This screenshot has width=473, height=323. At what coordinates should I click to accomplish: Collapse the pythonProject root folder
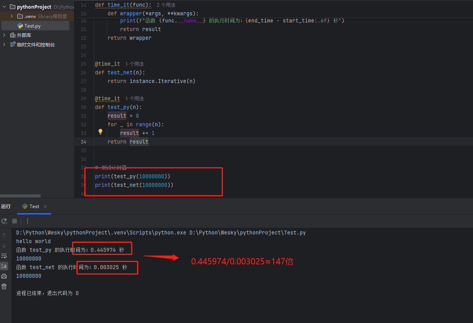coord(4,7)
